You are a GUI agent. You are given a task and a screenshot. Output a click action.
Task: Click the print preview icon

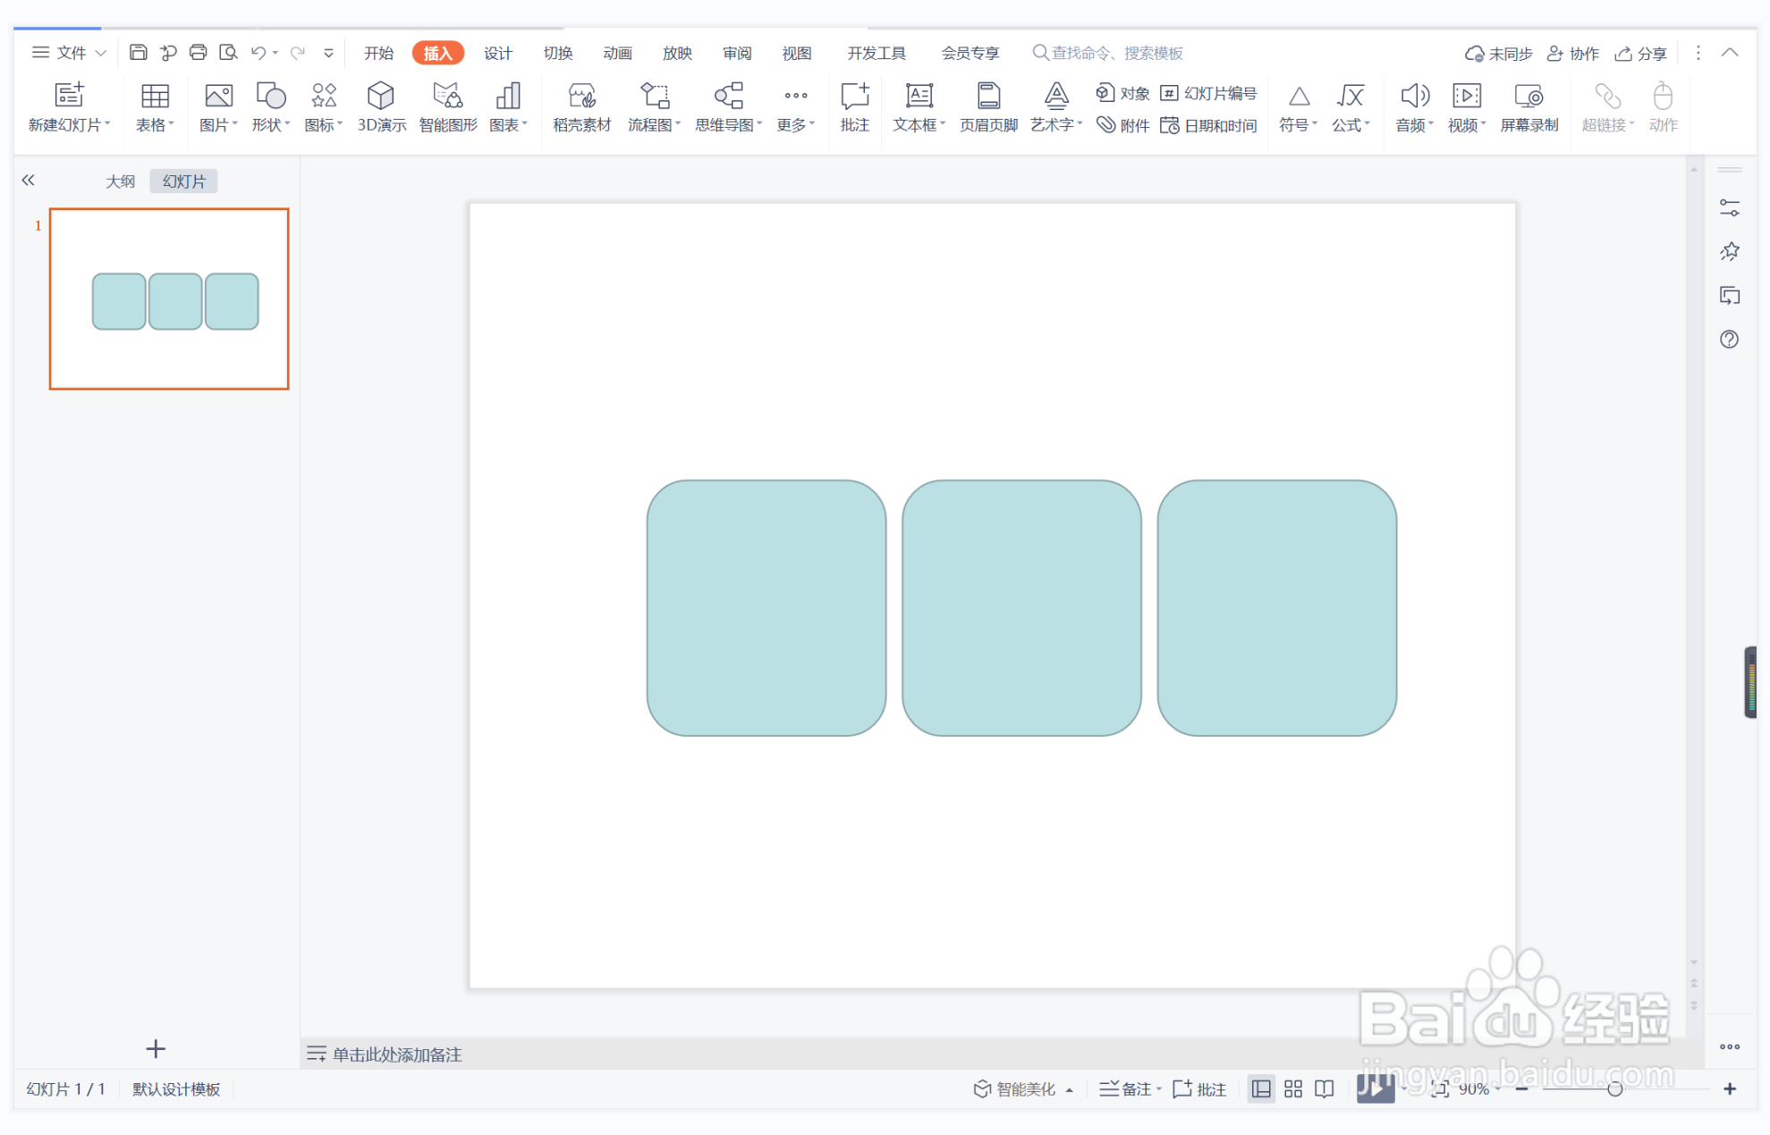228,53
